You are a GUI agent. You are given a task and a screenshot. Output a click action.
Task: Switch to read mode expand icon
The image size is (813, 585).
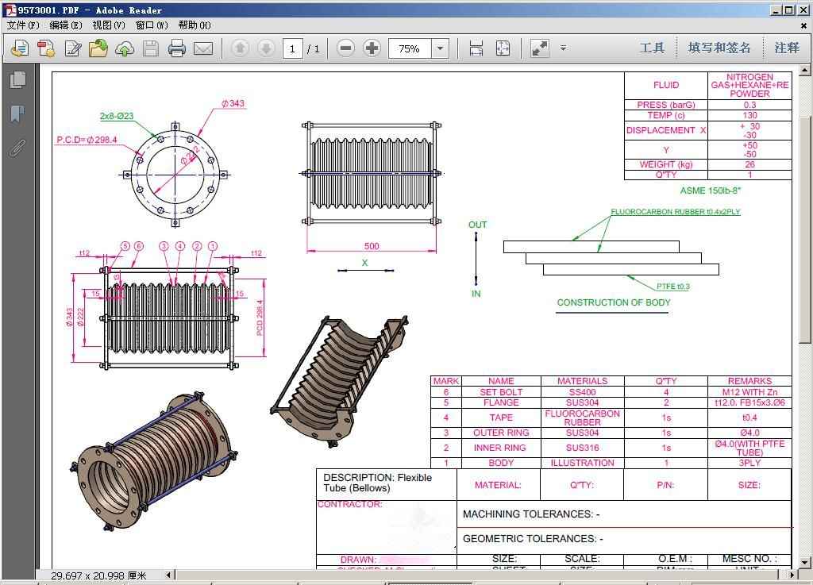540,48
